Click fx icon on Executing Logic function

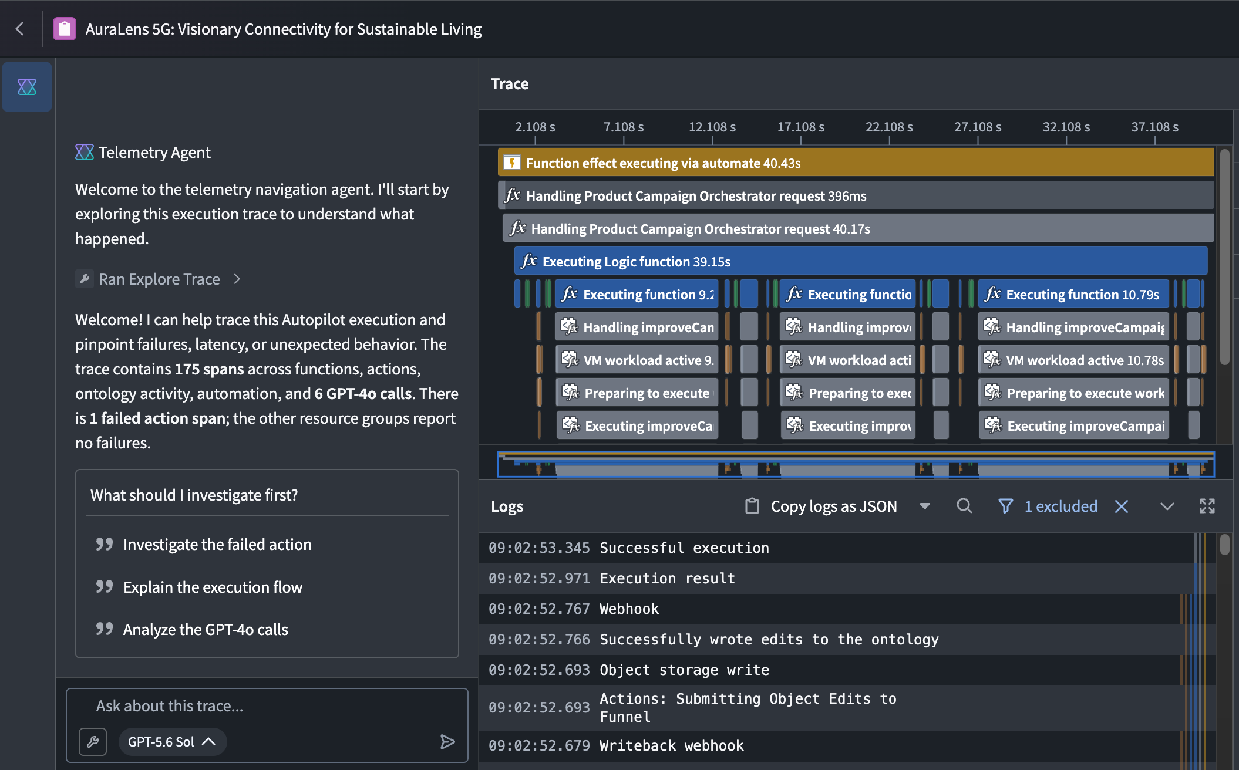529,261
